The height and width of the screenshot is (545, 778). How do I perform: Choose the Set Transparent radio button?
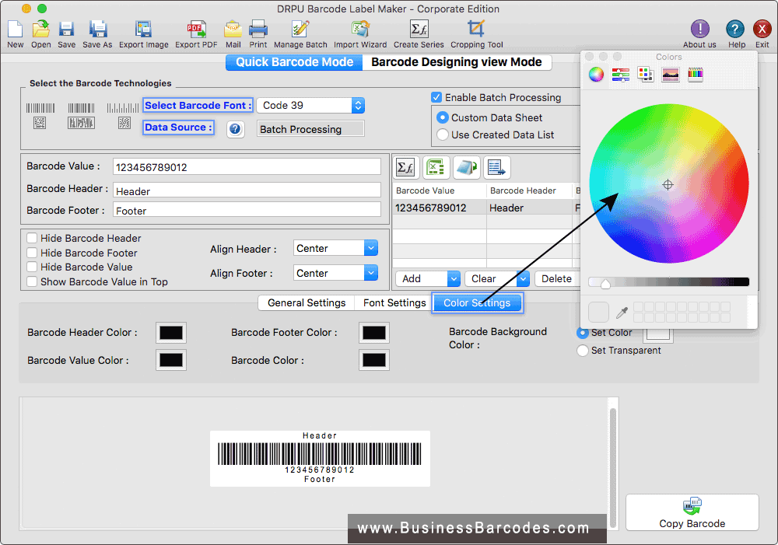[x=583, y=351]
